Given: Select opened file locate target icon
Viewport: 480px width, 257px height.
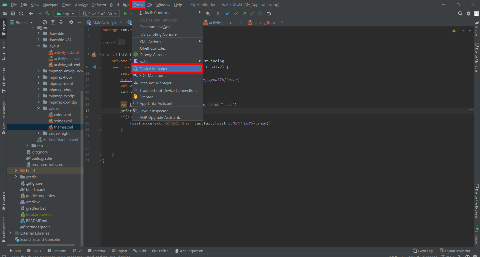Looking at the screenshot, I should point(45,22).
